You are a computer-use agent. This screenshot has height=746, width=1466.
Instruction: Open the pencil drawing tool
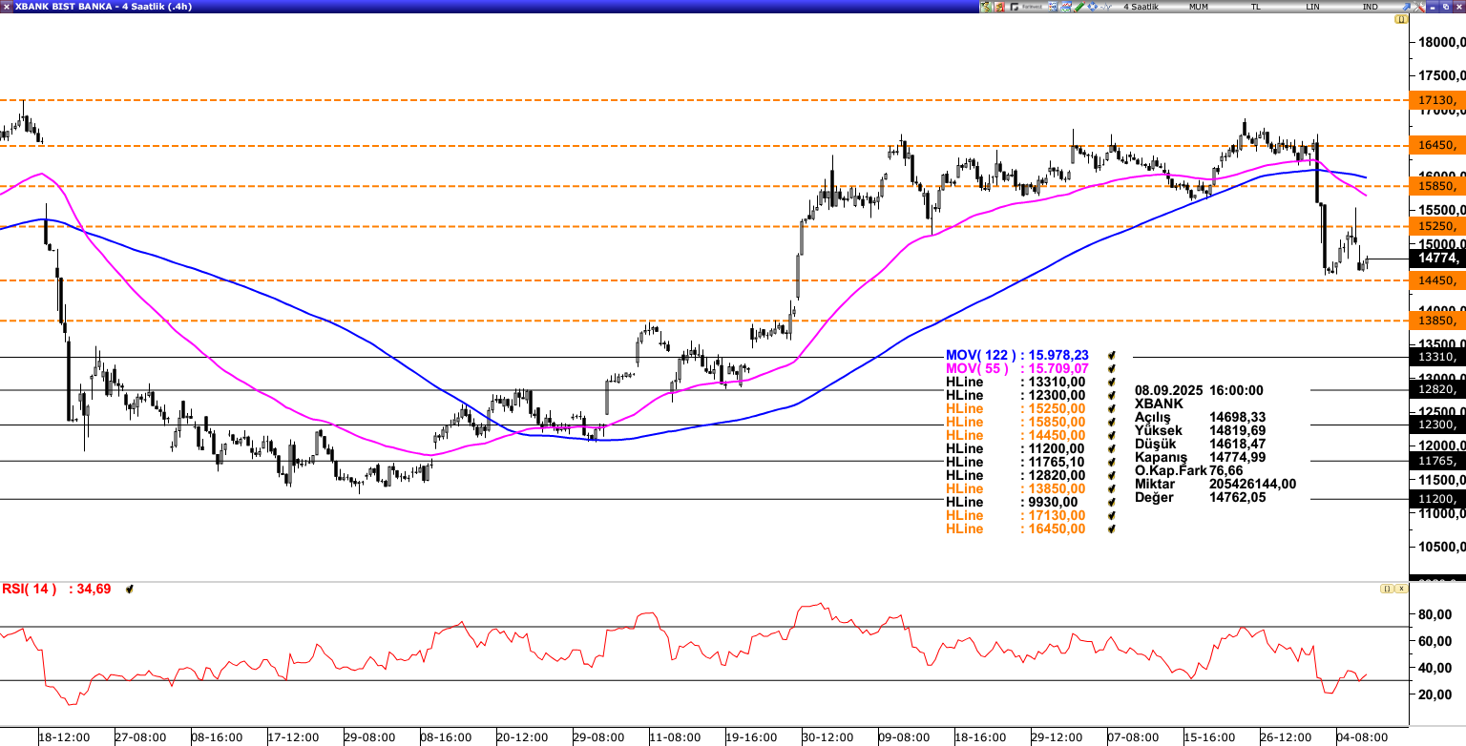1079,7
